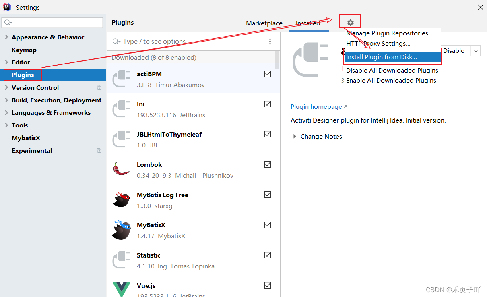The image size is (487, 297).
Task: Expand Build, Execution, Deployment node
Action: click(6, 100)
